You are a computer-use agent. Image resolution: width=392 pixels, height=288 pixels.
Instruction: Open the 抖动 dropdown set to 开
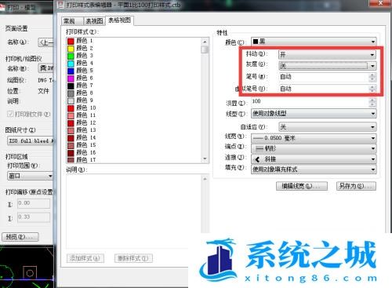(327, 55)
